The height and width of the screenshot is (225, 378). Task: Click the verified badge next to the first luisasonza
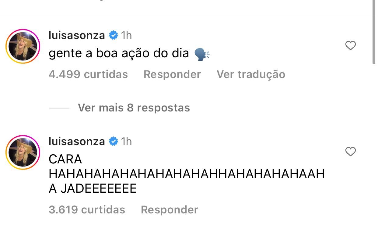point(114,35)
